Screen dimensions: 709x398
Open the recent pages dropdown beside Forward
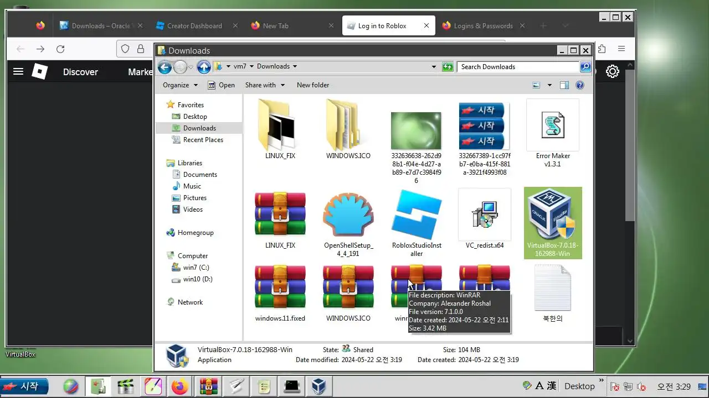[x=191, y=67]
